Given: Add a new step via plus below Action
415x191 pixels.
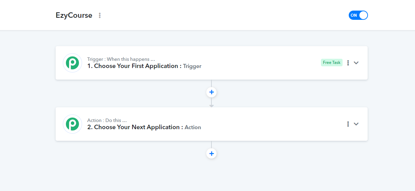Looking at the screenshot, I should (211, 153).
